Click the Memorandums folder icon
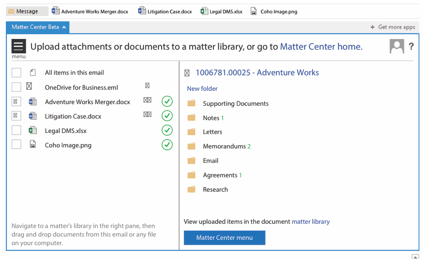Image resolution: width=423 pixels, height=259 pixels. (x=191, y=146)
